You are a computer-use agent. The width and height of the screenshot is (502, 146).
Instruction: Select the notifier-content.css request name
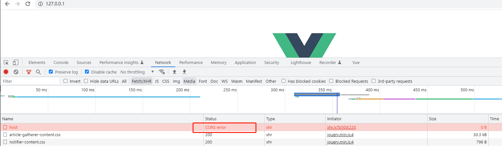[x=27, y=142]
